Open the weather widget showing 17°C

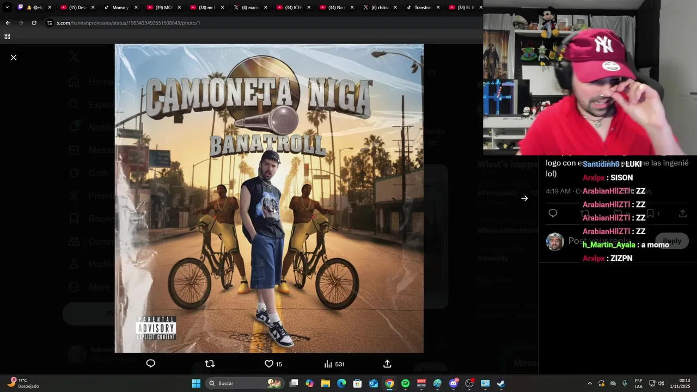pyautogui.click(x=23, y=383)
